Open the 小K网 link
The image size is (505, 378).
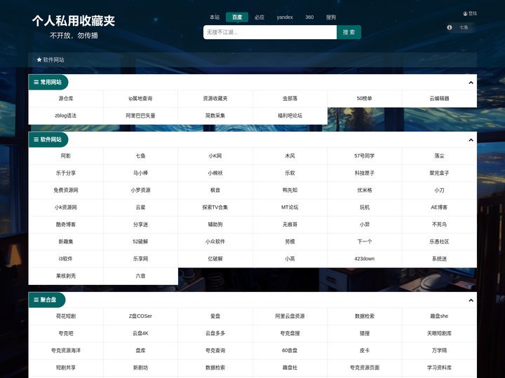215,156
